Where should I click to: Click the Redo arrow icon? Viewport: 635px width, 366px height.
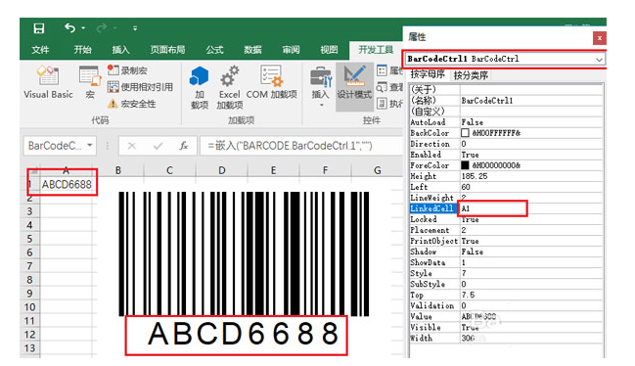tap(101, 28)
